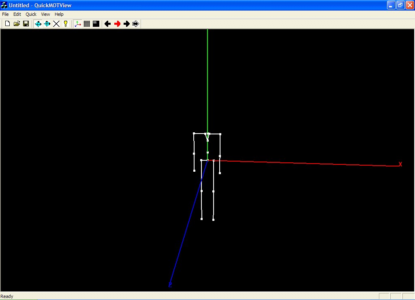Expand the Quick menu
The image size is (415, 300).
31,14
